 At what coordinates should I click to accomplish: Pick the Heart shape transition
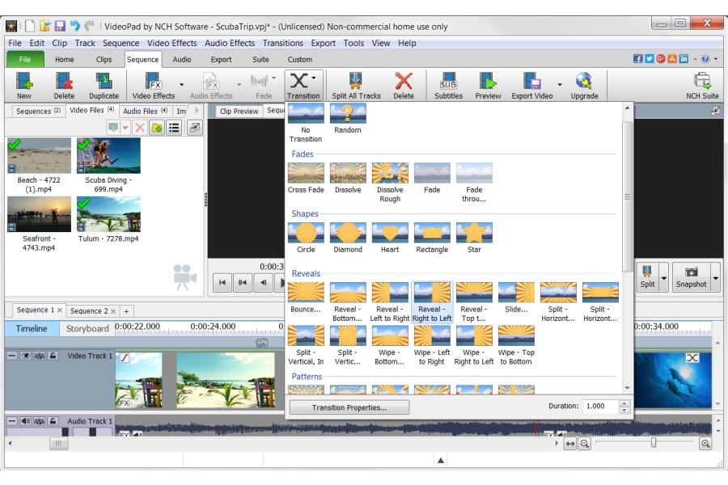(390, 238)
